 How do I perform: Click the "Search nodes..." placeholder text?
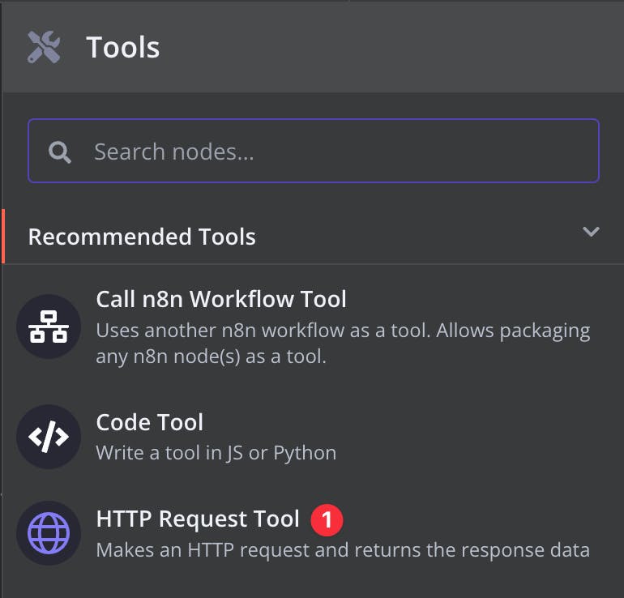(173, 152)
